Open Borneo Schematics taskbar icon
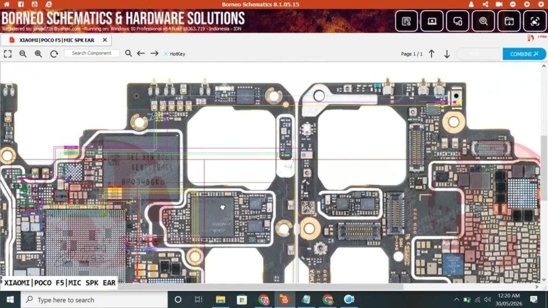Image resolution: width=548 pixels, height=308 pixels. click(285, 299)
